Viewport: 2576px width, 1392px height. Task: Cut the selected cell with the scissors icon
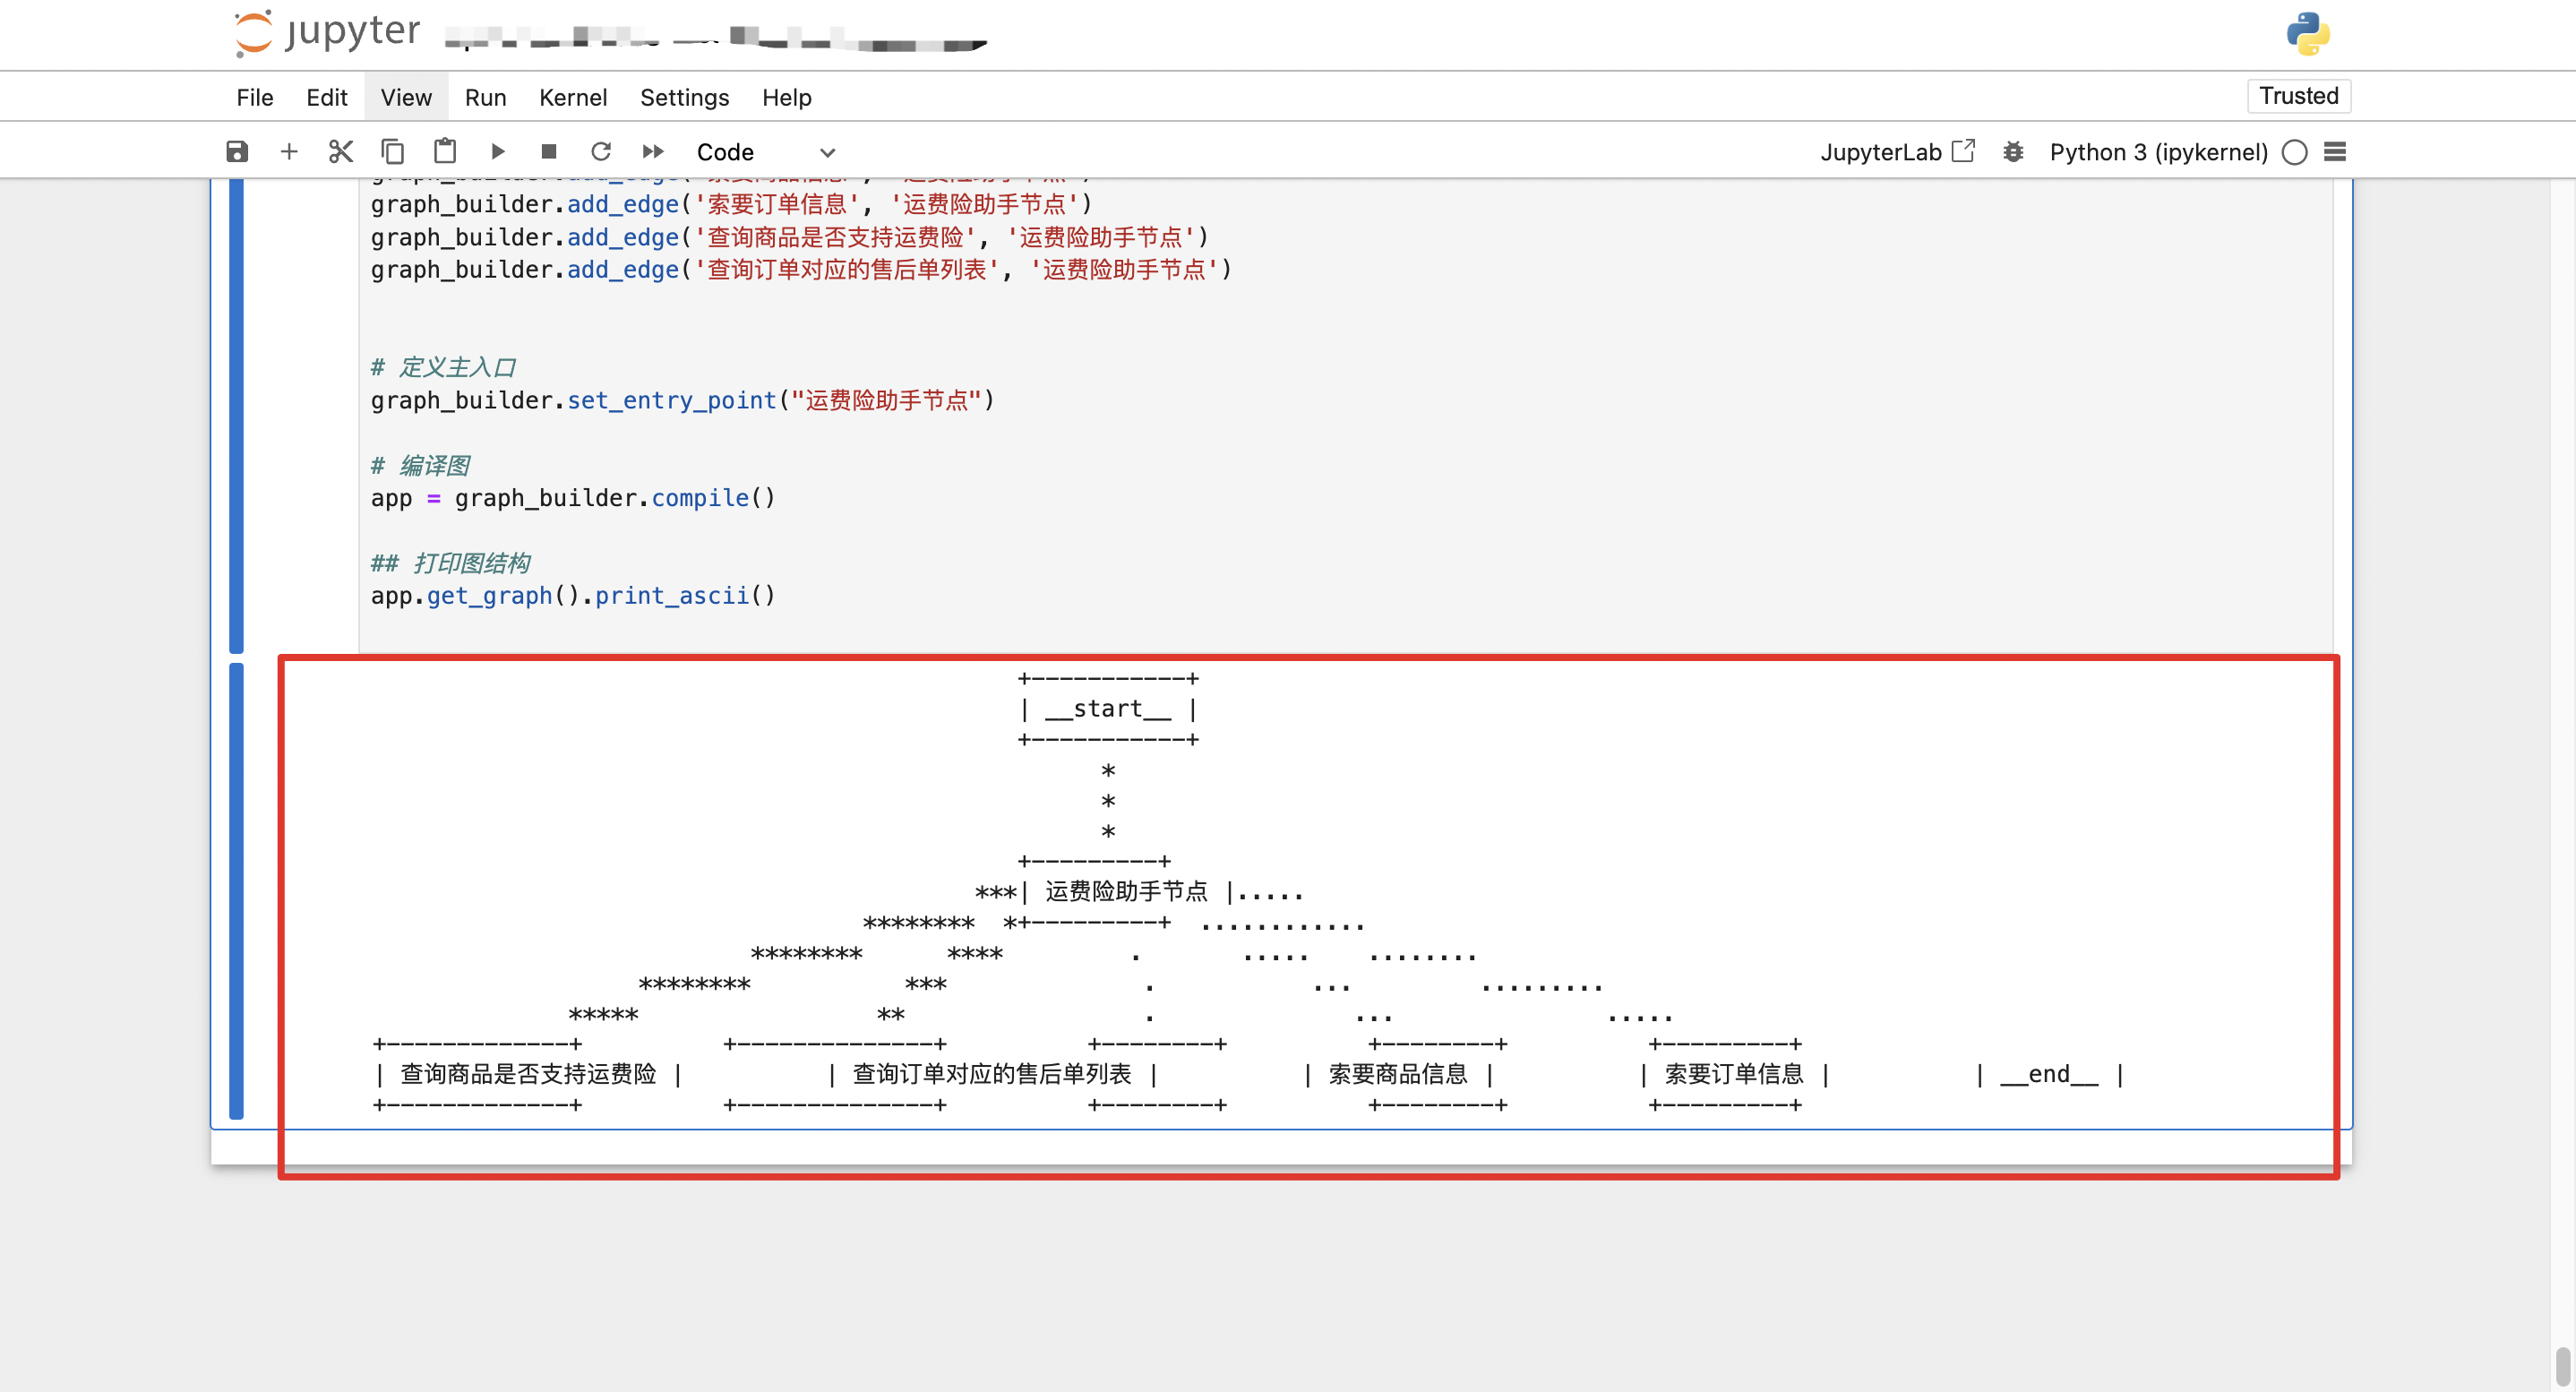tap(341, 152)
